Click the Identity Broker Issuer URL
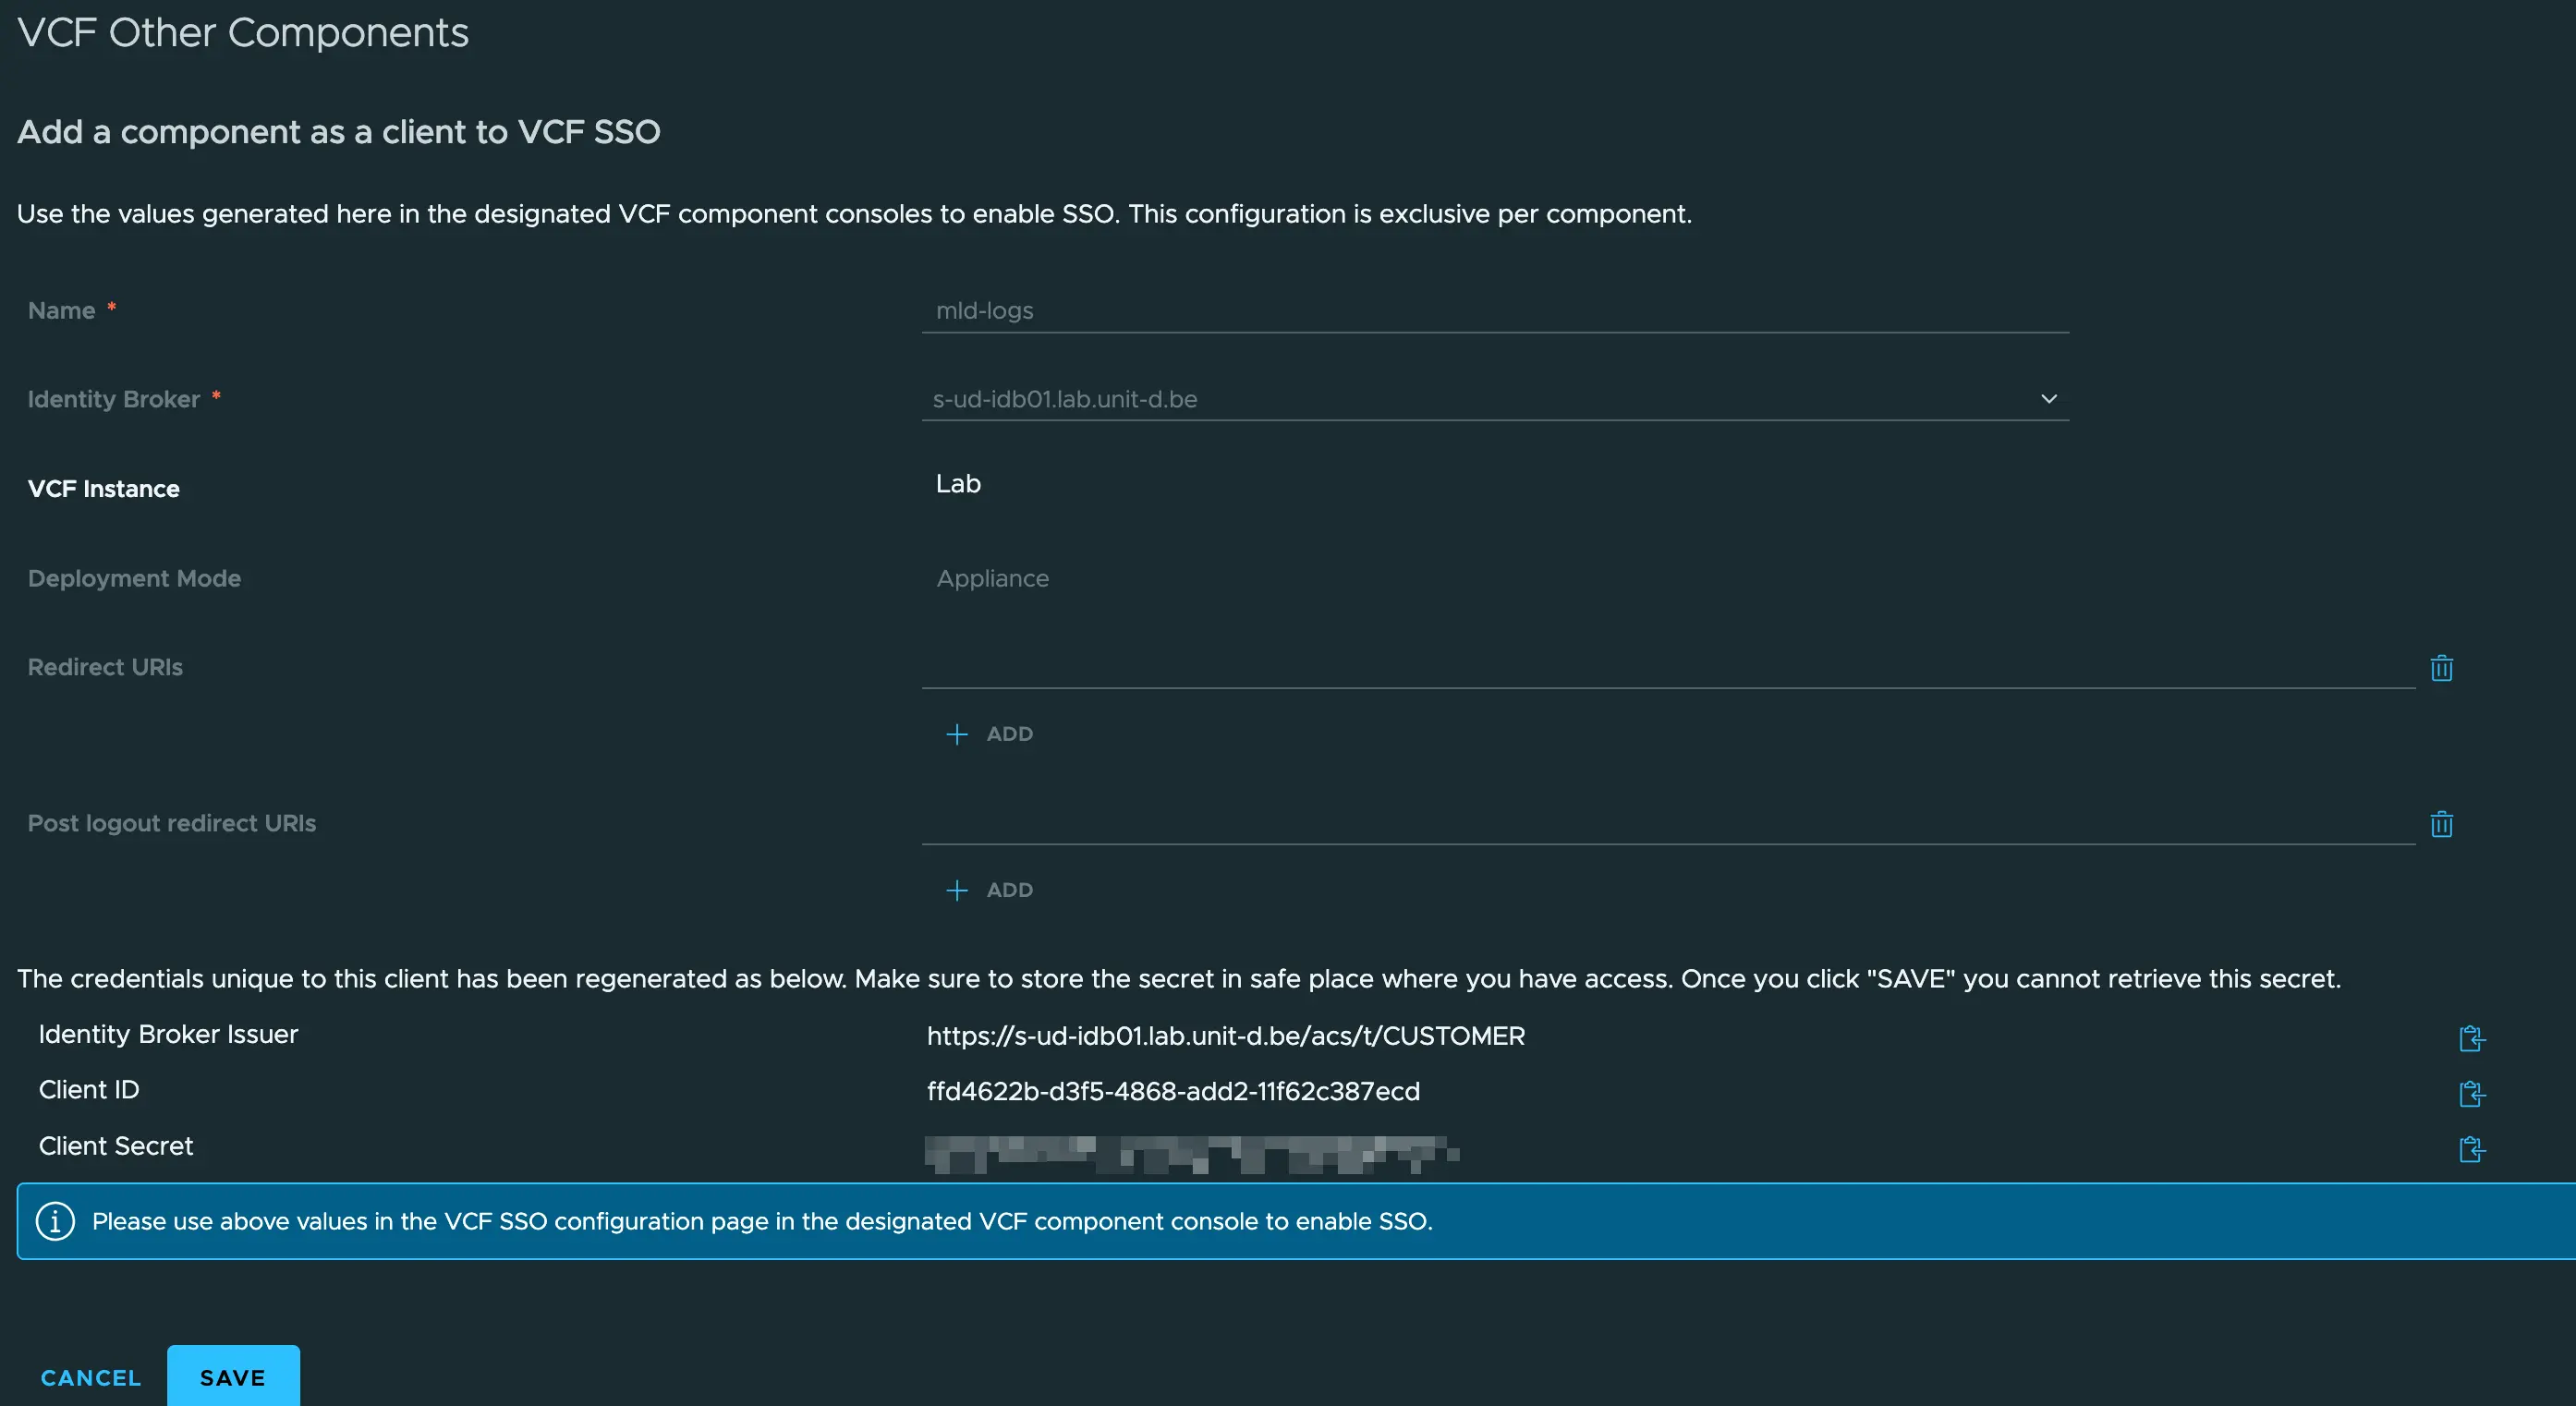Viewport: 2576px width, 1406px height. (x=1226, y=1036)
